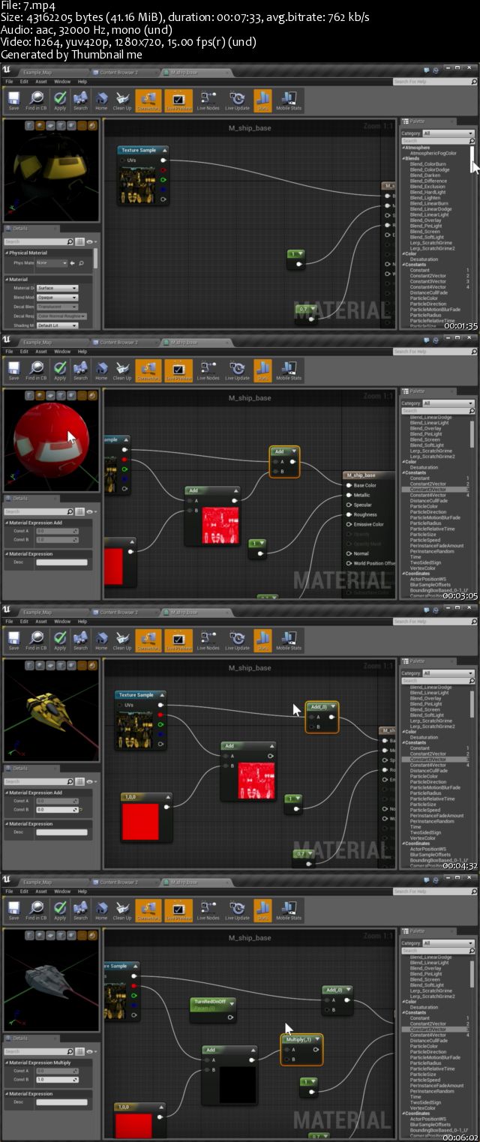Click Find in CB in the 00:03:05 frame
The width and height of the screenshot is (480, 1142).
(x=36, y=370)
